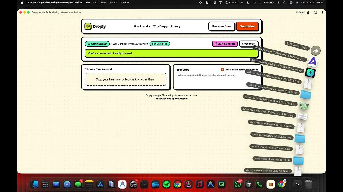This screenshot has width=343, height=192.
Task: Open the How it works link
Action: tap(142, 26)
